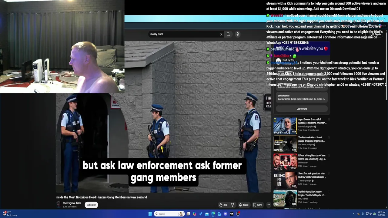This screenshot has width=388, height=218.
Task: Click the YouTube Sign in button
Action: [x=376, y=34]
